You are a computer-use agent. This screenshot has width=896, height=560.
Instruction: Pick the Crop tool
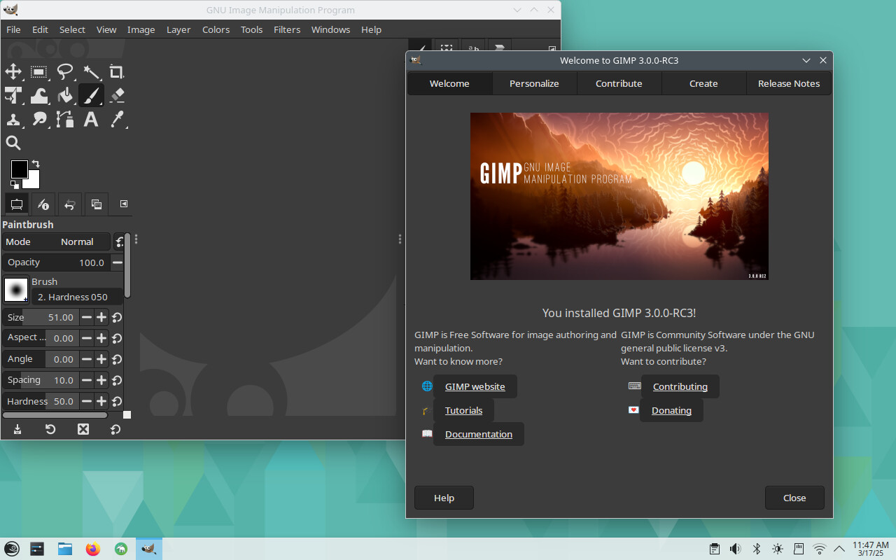click(116, 71)
